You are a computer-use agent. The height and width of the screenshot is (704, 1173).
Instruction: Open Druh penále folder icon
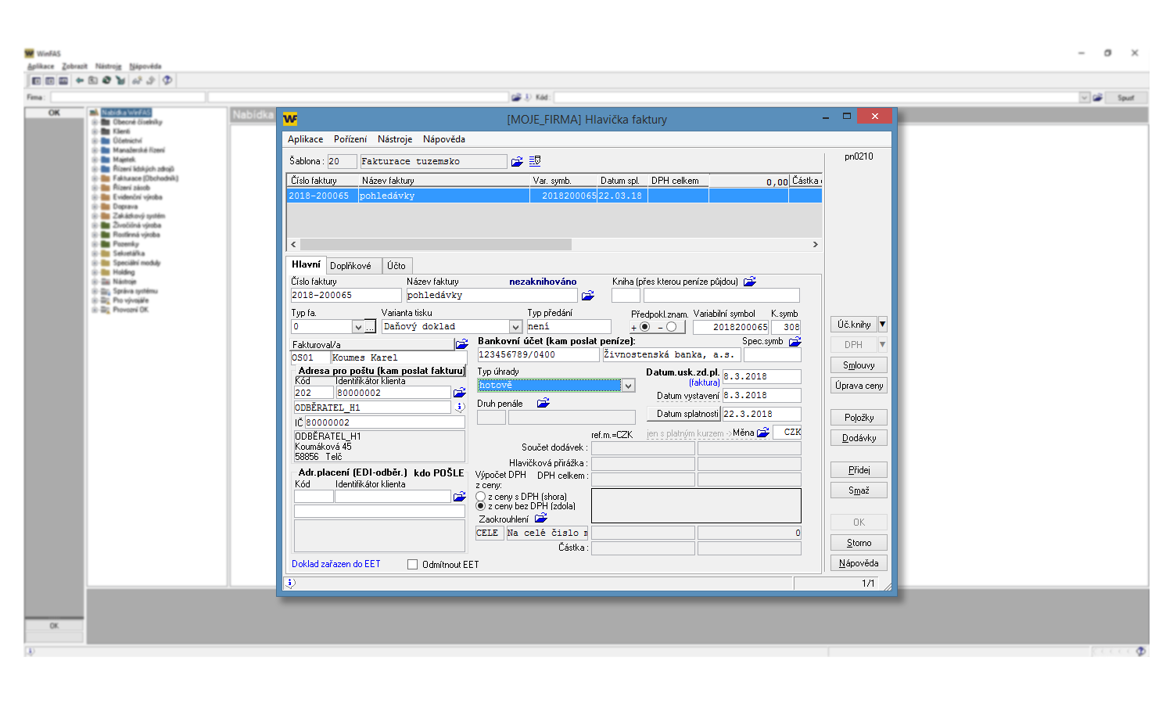tap(543, 404)
